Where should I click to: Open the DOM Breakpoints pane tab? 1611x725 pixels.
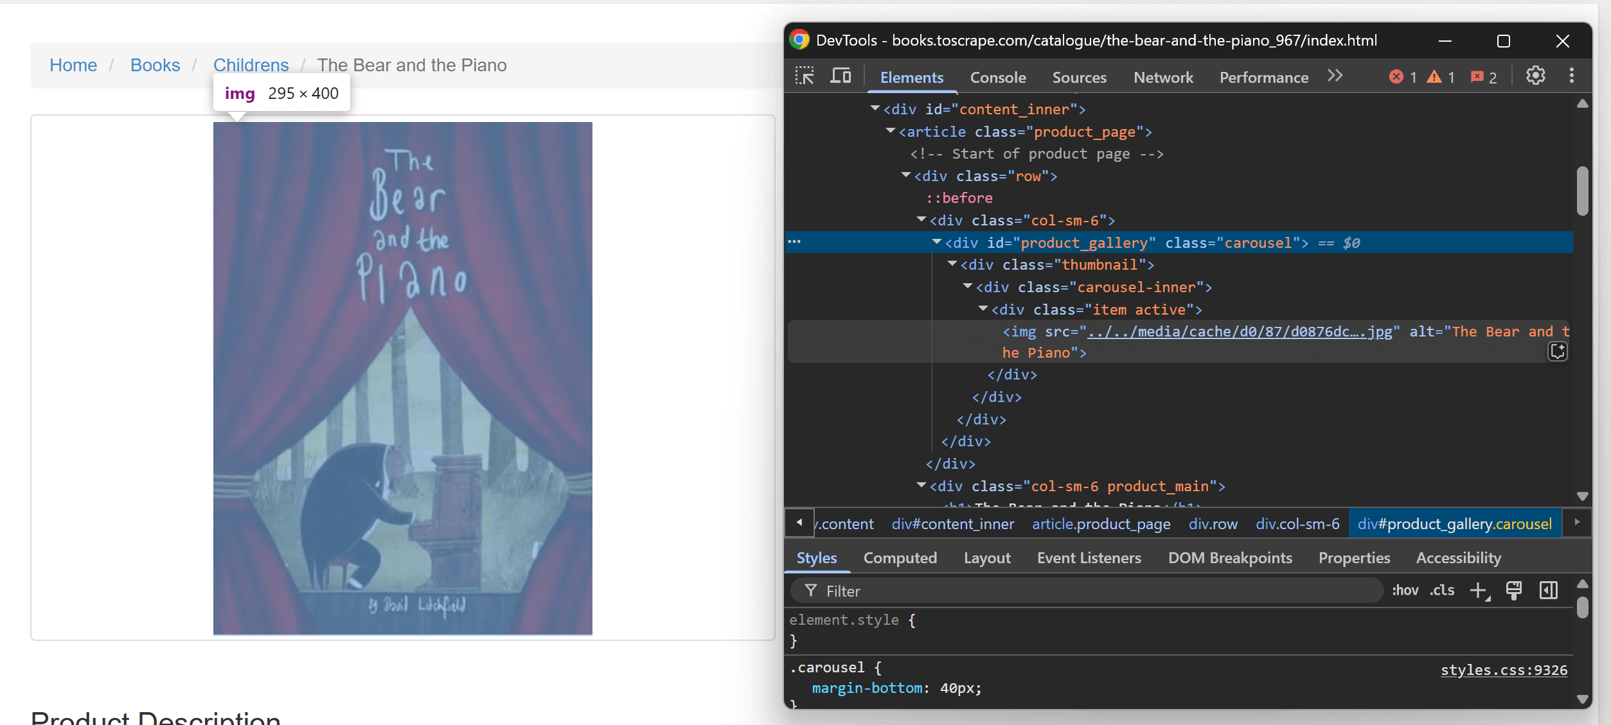pyautogui.click(x=1230, y=558)
